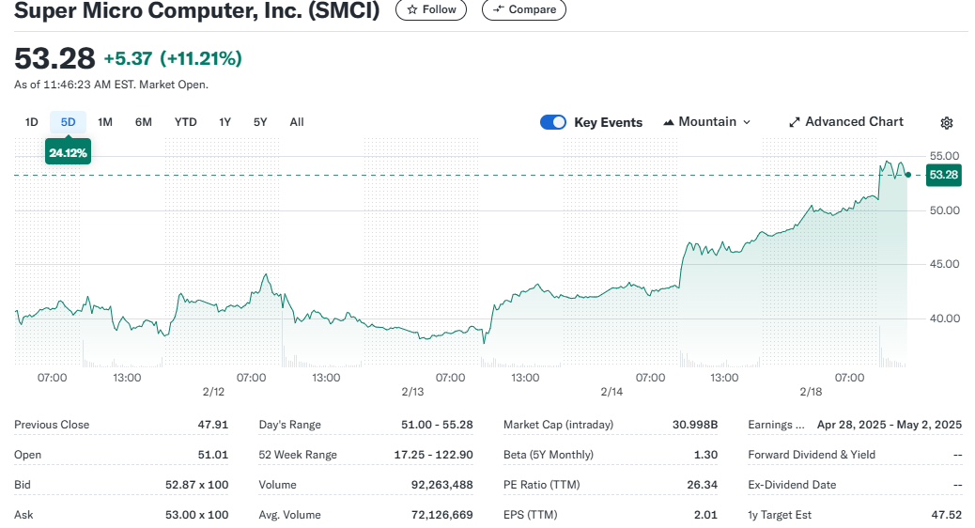Expand the Mountain dropdown chevron
The width and height of the screenshot is (975, 528).
tap(747, 122)
